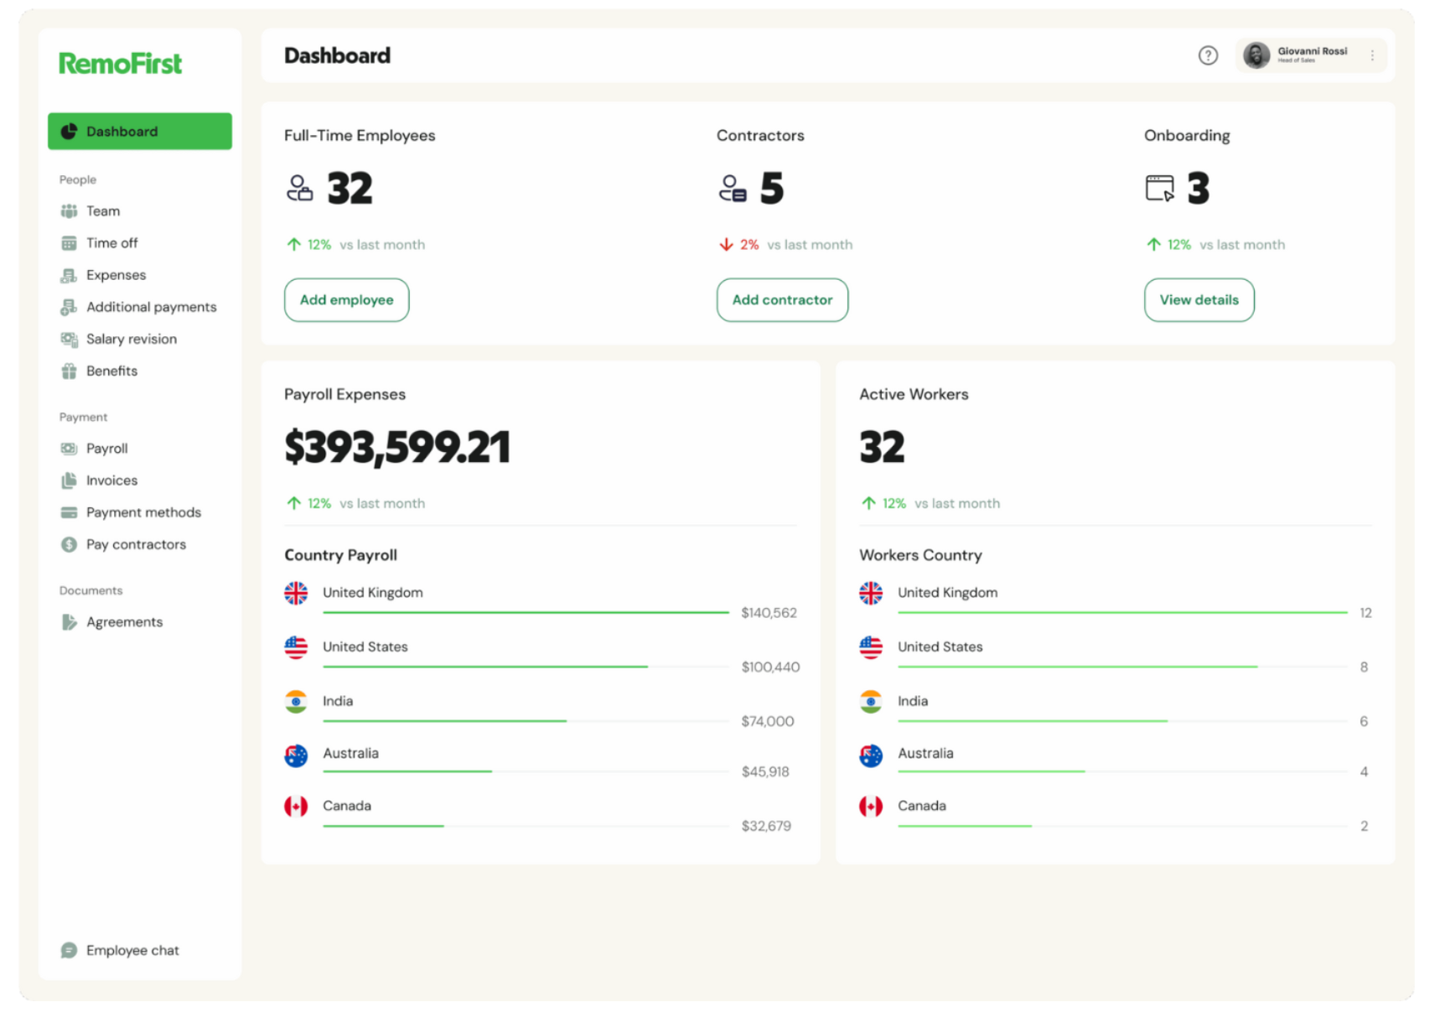
Task: Open View details for Onboarding
Action: (x=1199, y=299)
